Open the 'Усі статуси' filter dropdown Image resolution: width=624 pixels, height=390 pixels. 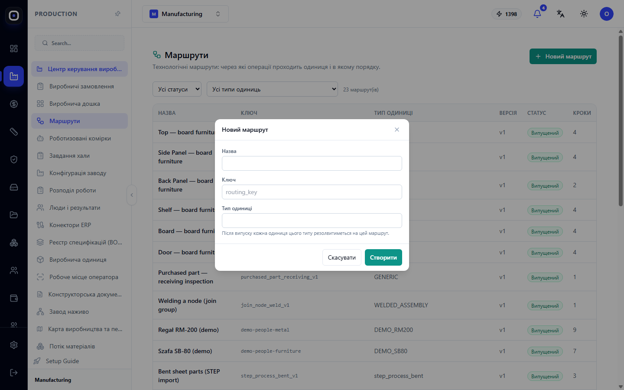pos(177,89)
